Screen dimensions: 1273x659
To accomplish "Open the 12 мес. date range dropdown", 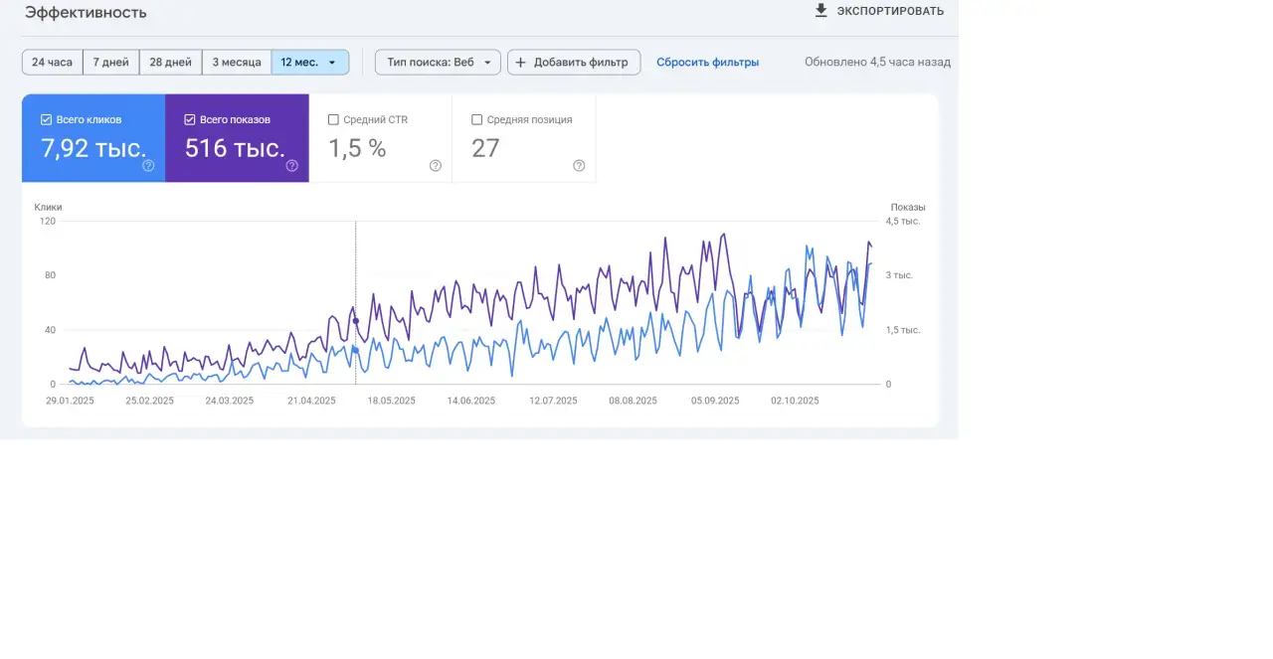I will (x=309, y=62).
